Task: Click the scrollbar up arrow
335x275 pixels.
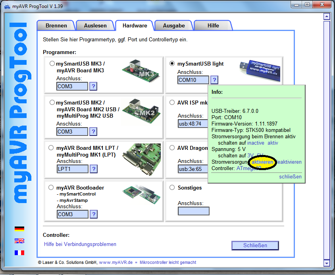Action: click(x=327, y=16)
